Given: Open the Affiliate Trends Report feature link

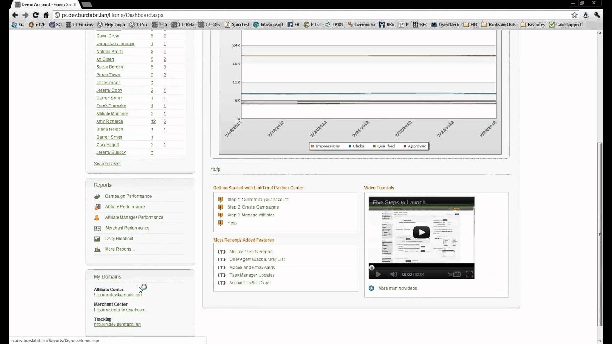Looking at the screenshot, I should click(251, 252).
